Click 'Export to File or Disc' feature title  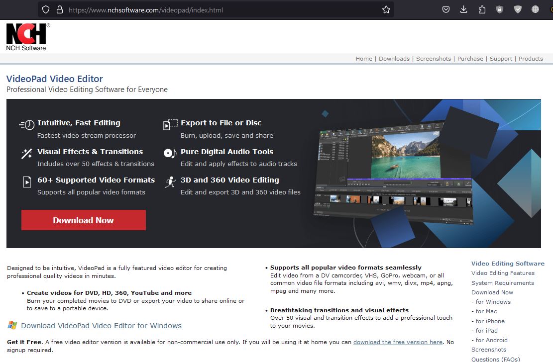[x=221, y=123]
